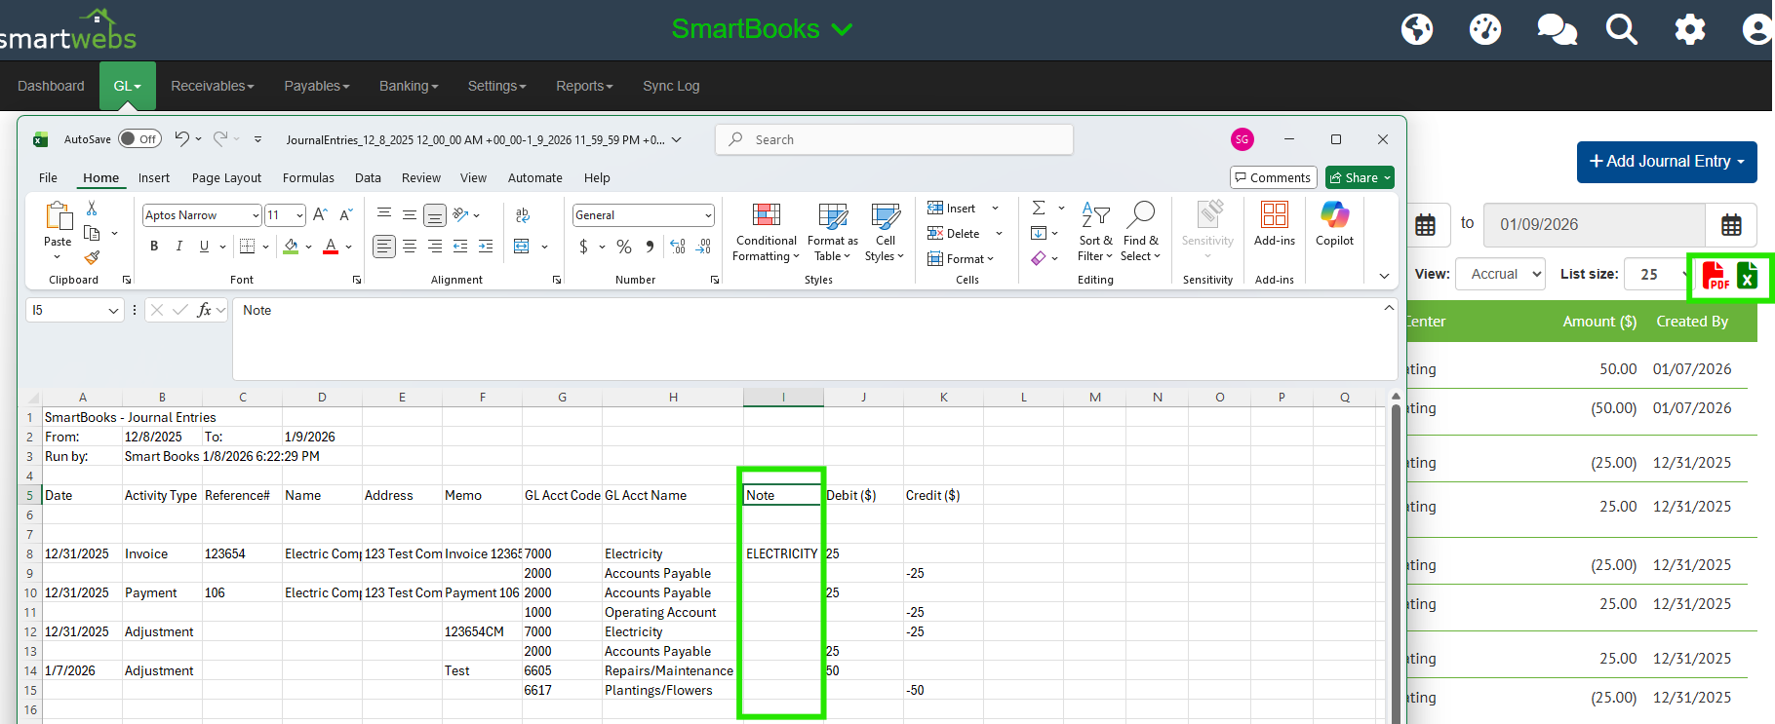Export journal entries as PDF
1775x724 pixels.
point(1715,276)
